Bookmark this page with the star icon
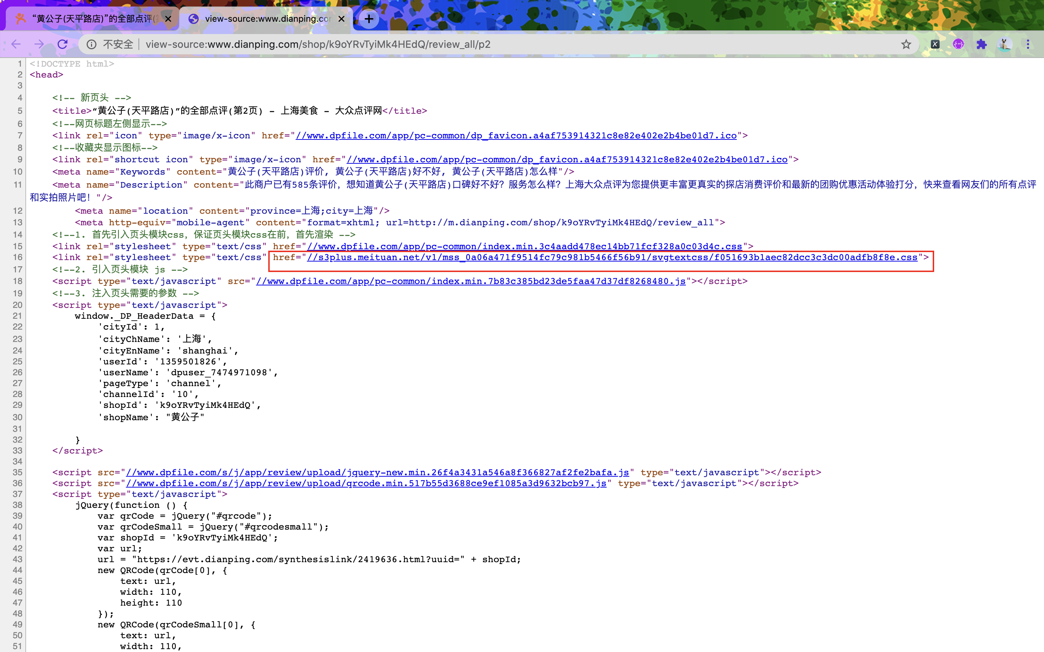Viewport: 1044px width, 652px height. pos(906,45)
